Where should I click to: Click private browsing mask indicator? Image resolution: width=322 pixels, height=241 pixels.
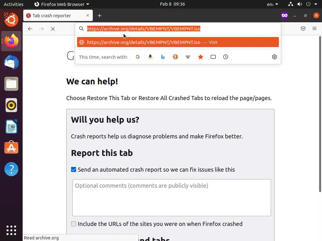click(285, 15)
